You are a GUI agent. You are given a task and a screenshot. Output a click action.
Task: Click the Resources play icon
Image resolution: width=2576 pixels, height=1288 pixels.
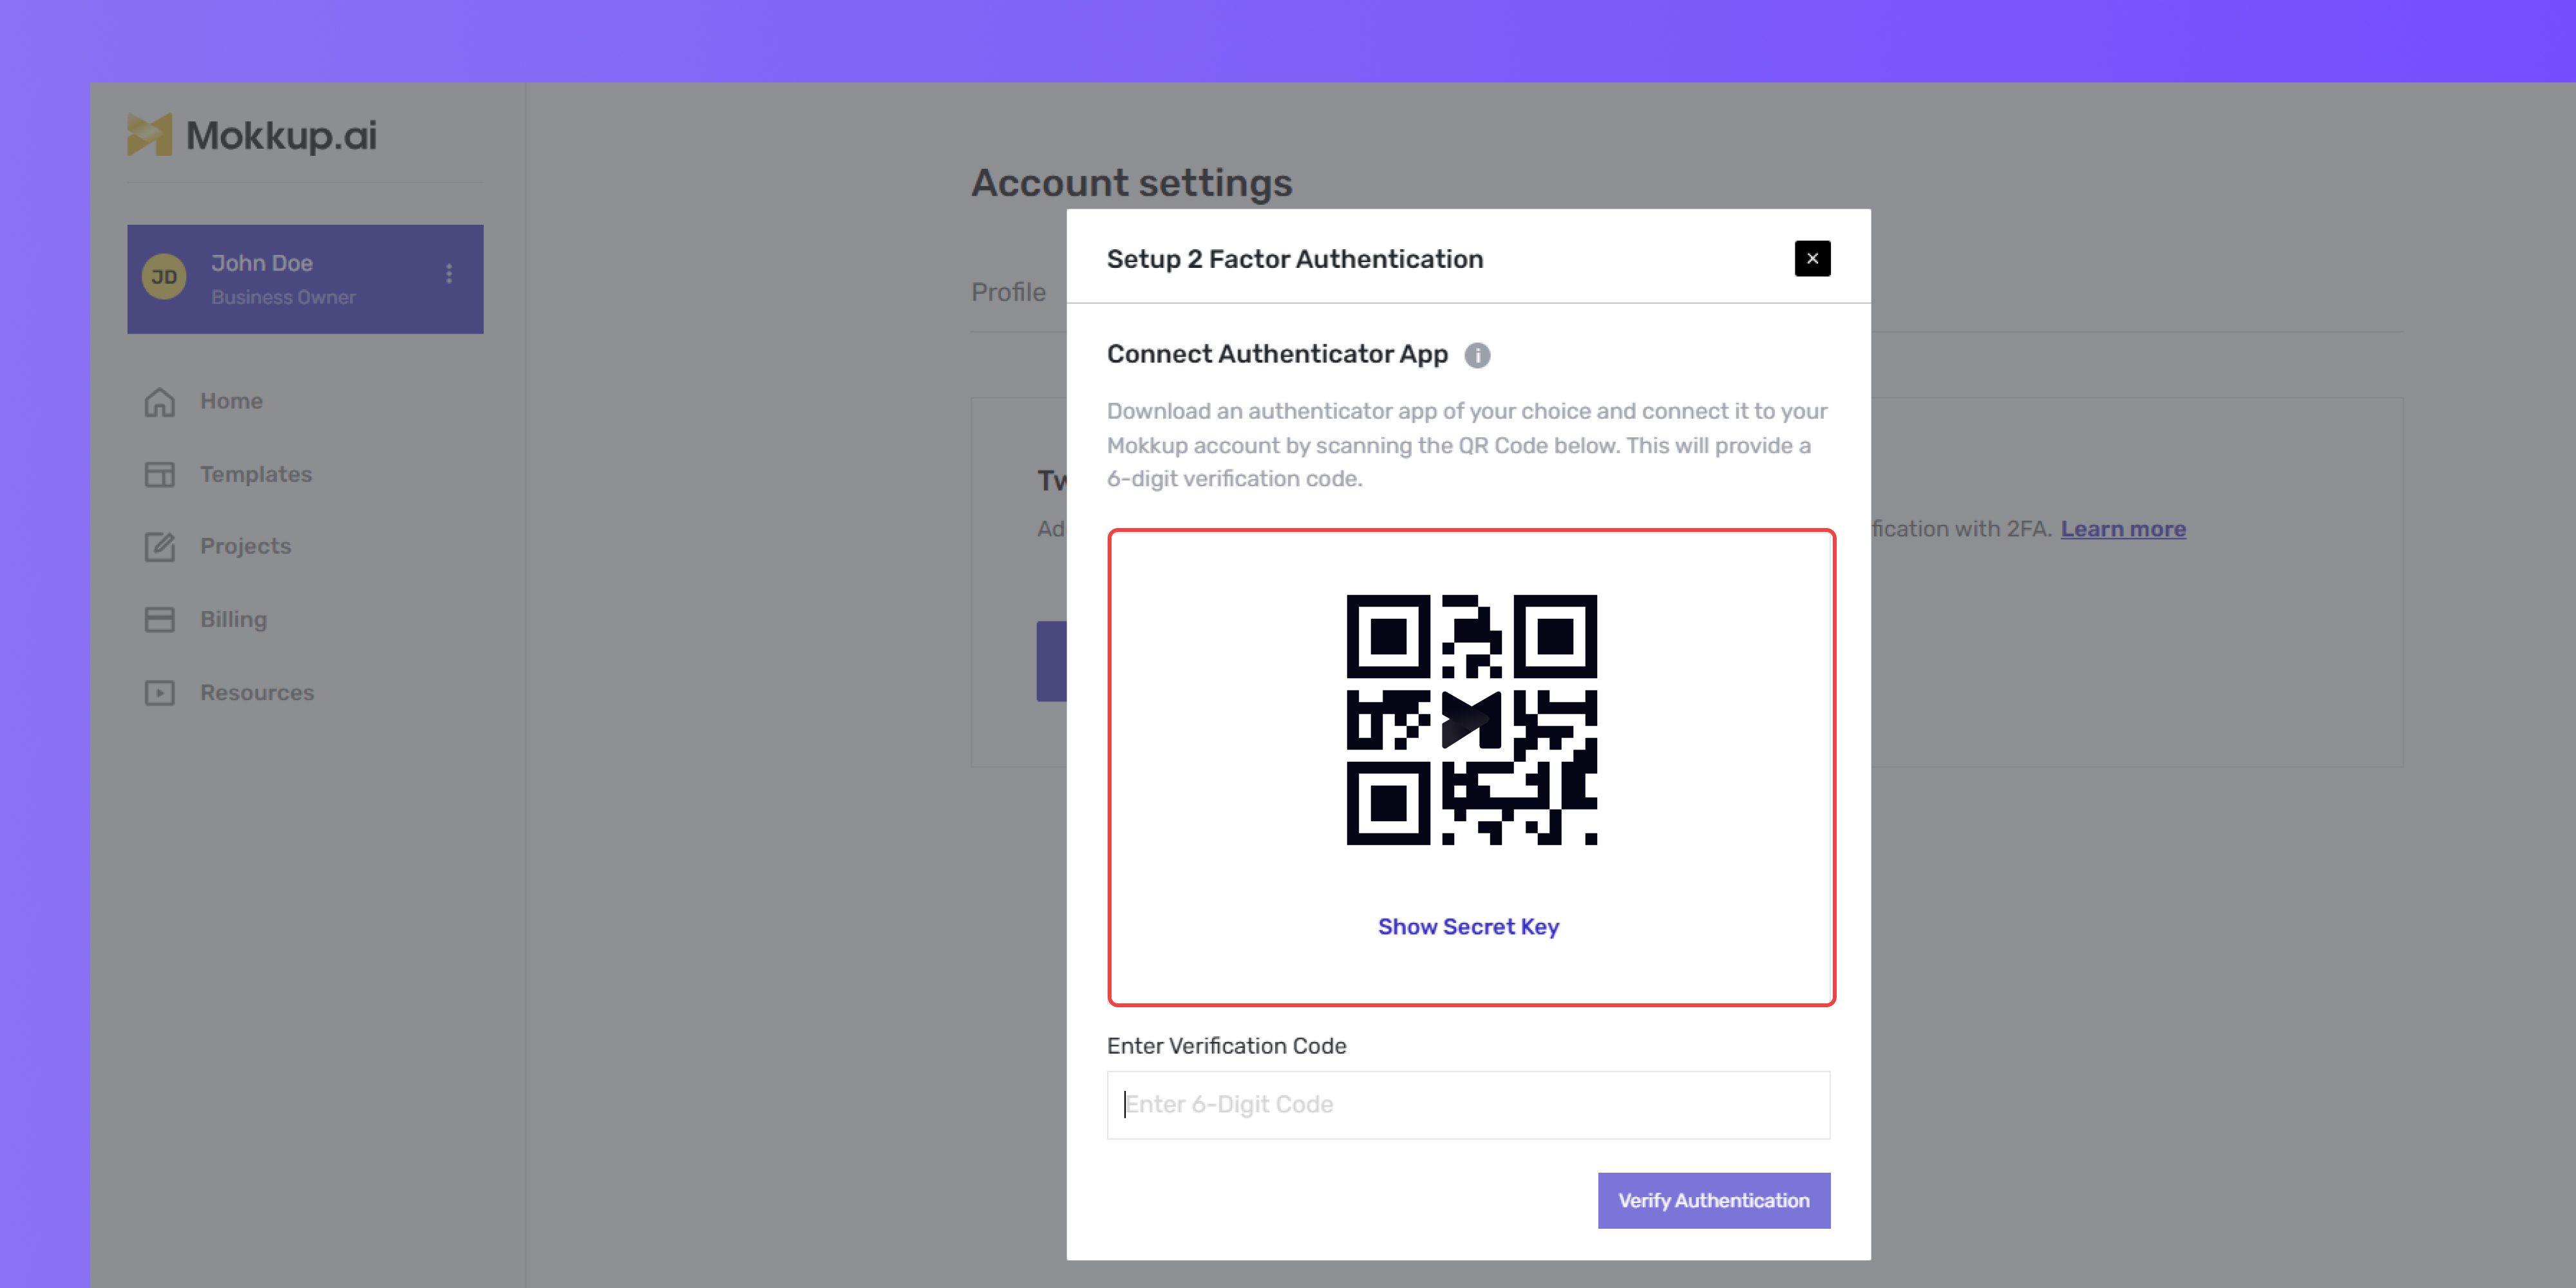pos(160,692)
